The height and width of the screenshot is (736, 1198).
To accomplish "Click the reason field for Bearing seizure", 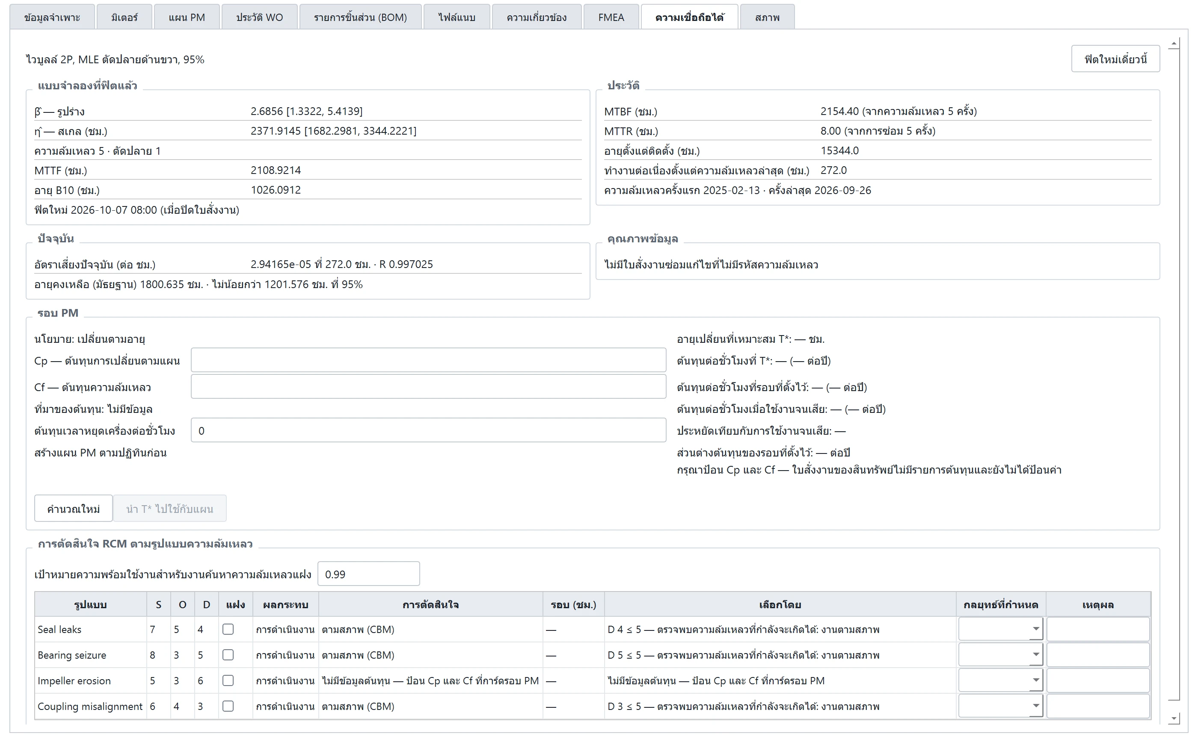I will tap(1098, 655).
